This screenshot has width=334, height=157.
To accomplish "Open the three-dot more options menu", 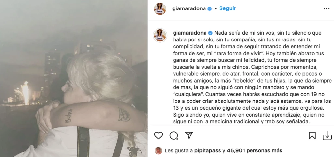I will click(x=326, y=9).
